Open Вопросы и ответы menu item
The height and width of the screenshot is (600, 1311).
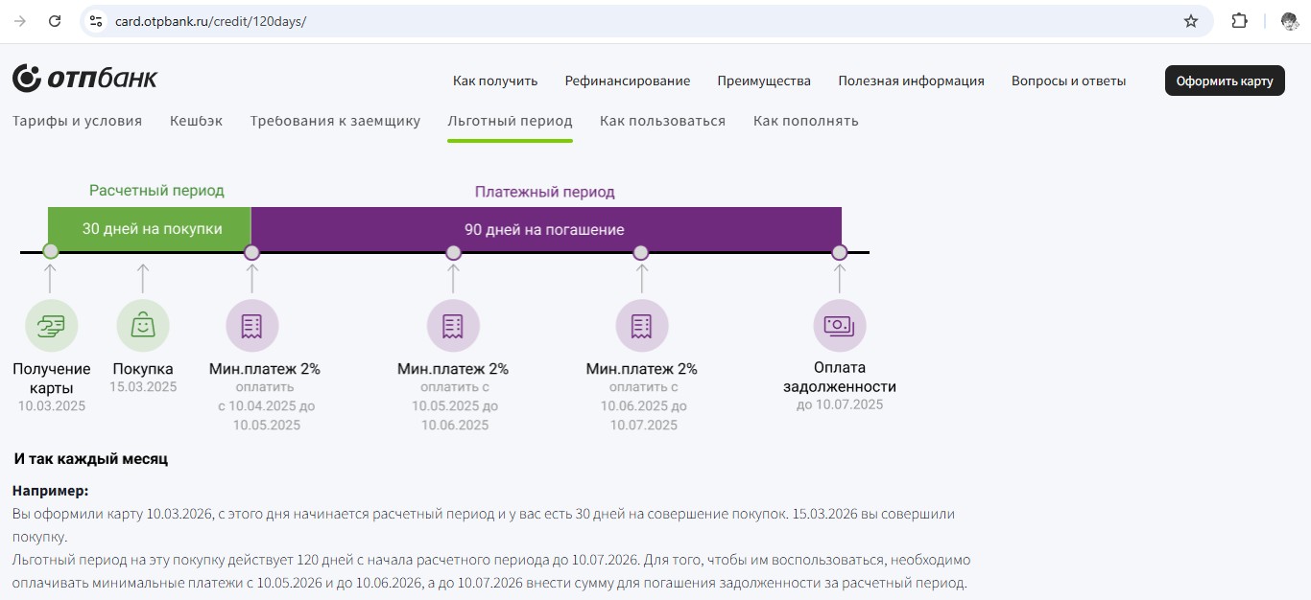pyautogui.click(x=1068, y=81)
